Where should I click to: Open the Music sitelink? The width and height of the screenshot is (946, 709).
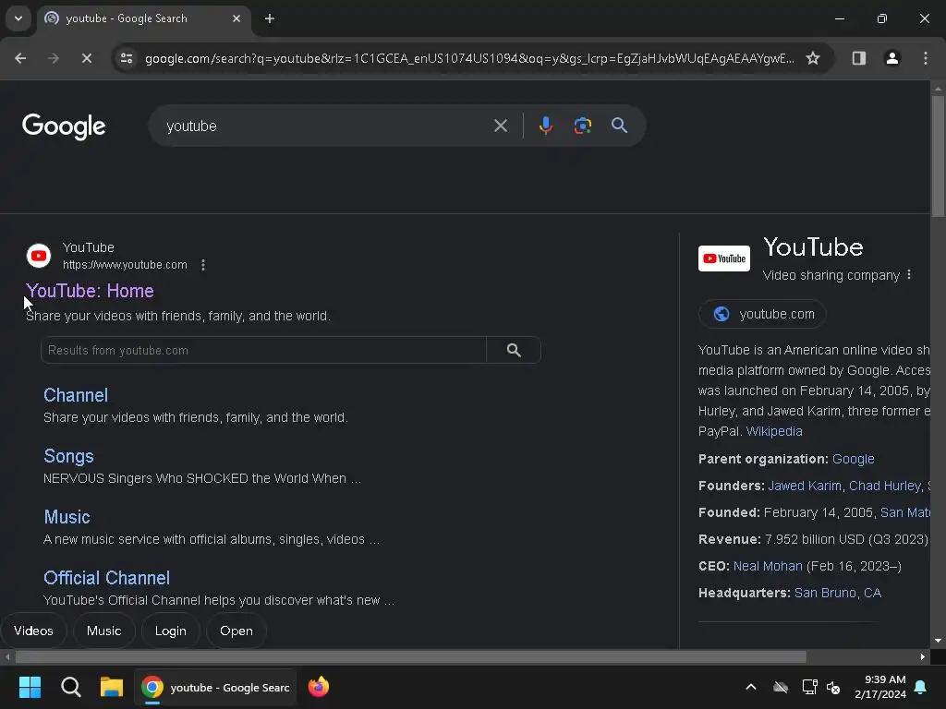click(67, 517)
